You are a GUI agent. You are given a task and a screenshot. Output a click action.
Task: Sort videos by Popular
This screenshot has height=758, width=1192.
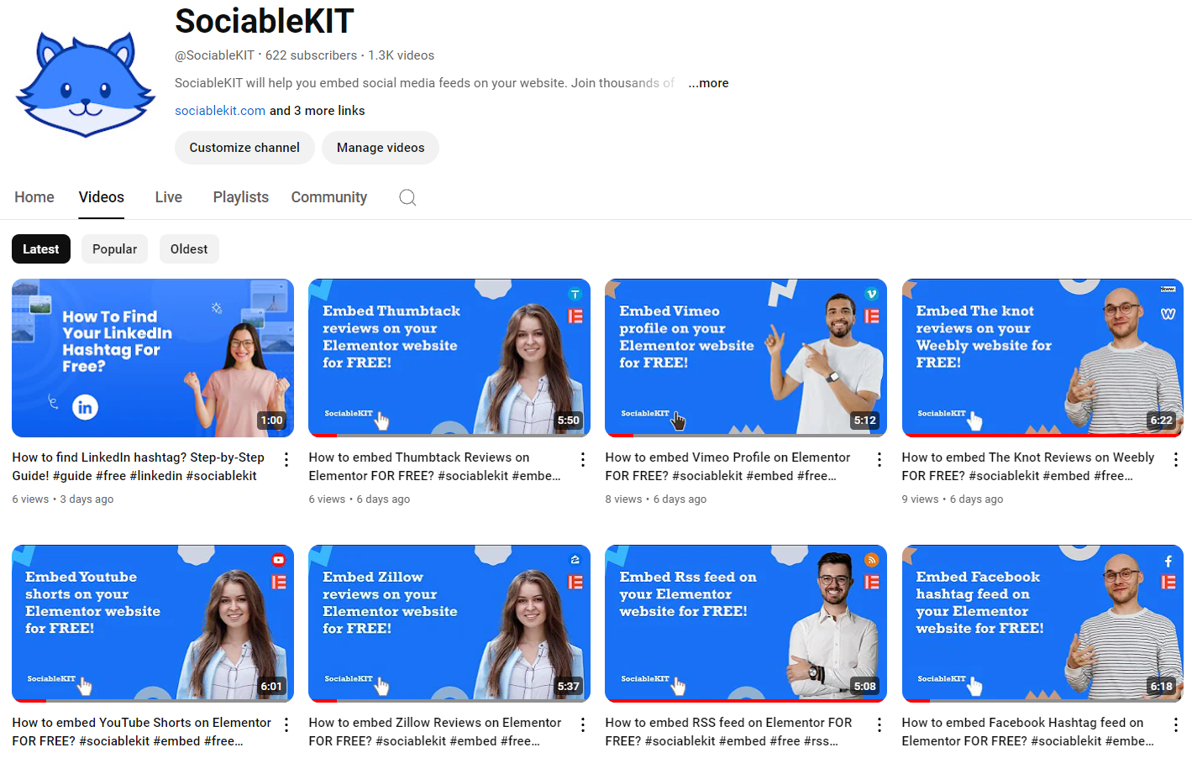[x=114, y=249]
